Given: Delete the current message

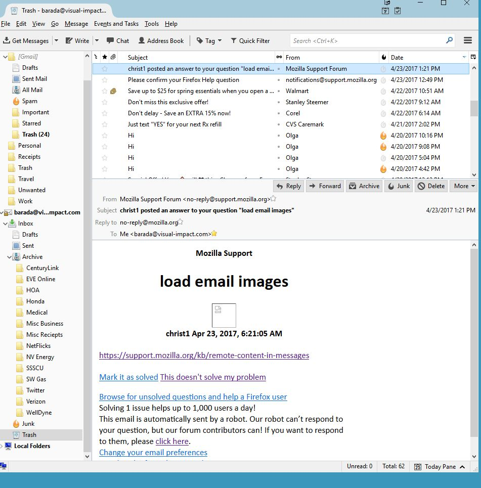Looking at the screenshot, I should (x=430, y=186).
